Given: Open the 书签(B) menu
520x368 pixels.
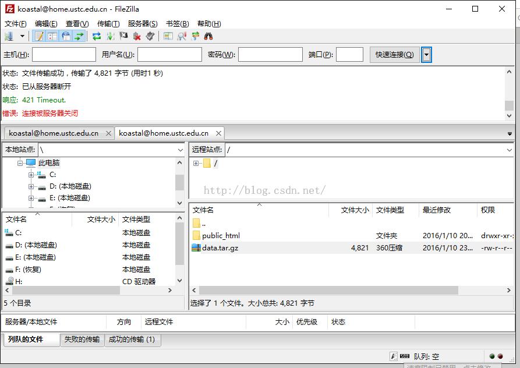Looking at the screenshot, I should tap(178, 24).
